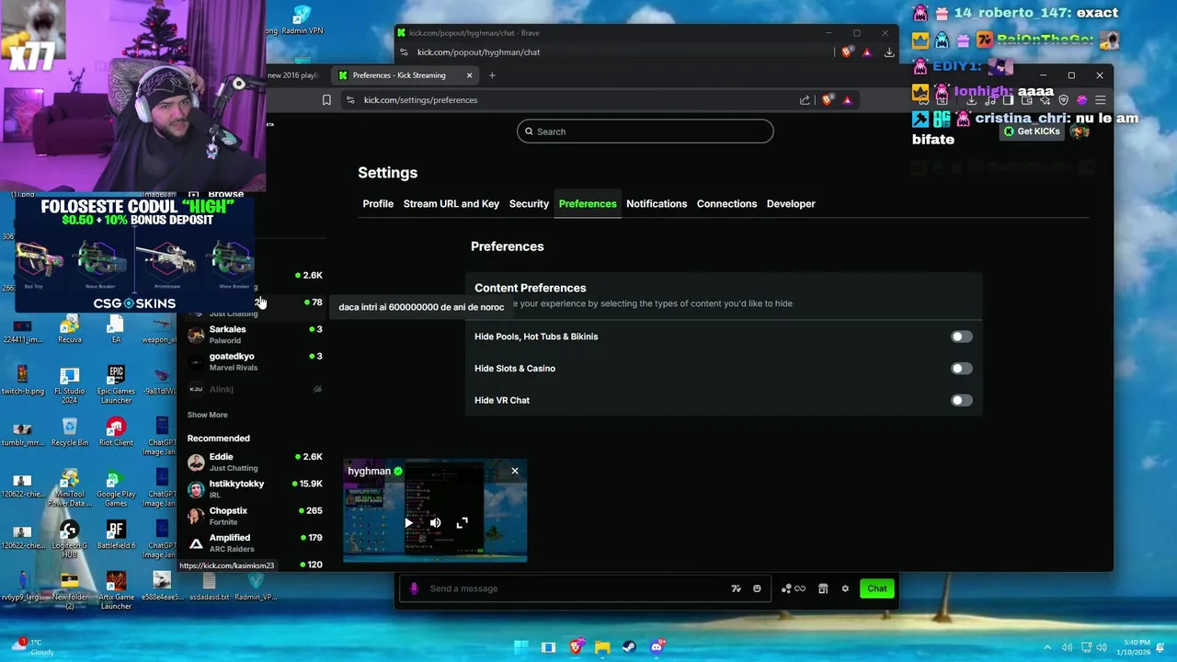
Task: Select the Epic Games Launcher desktop icon
Action: (116, 385)
